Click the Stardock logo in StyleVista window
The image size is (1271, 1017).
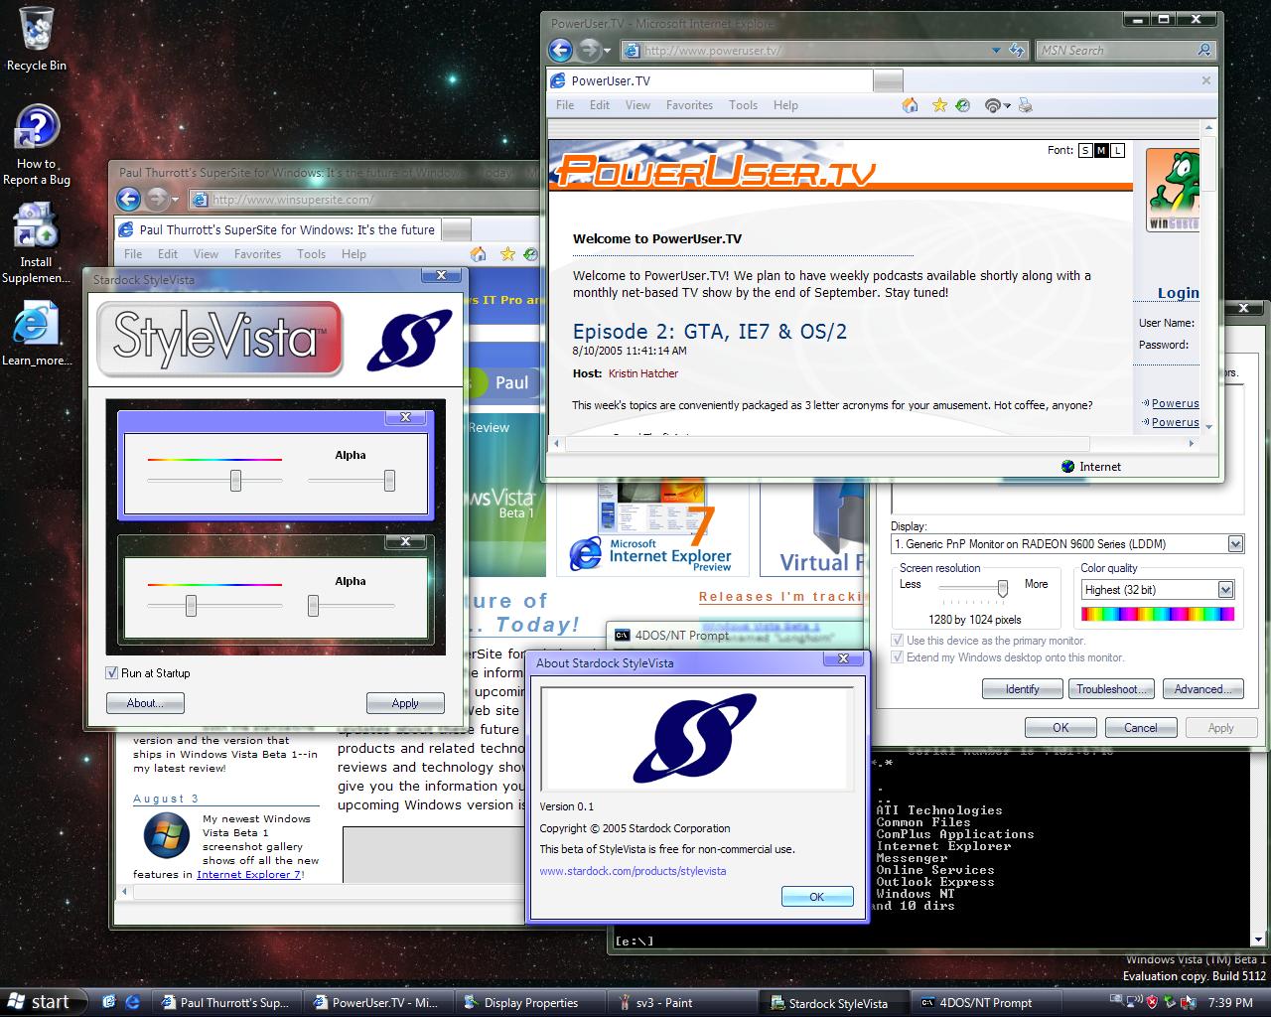pyautogui.click(x=409, y=340)
